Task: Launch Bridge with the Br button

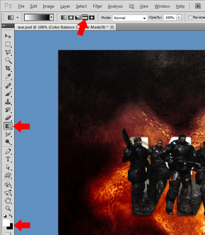Action: click(x=198, y=6)
